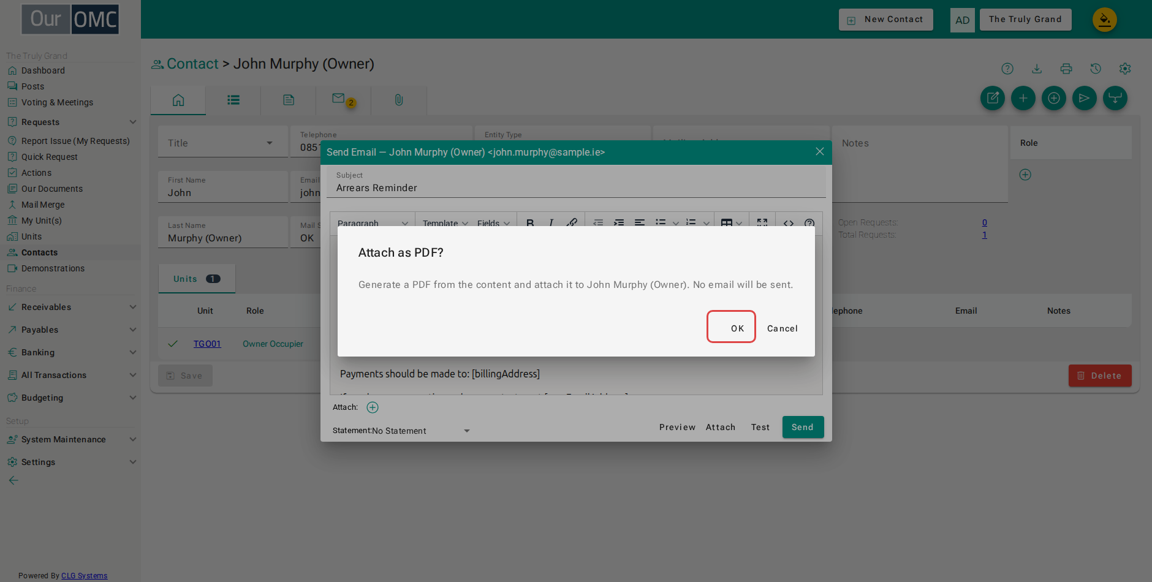Open the CLG Systems link
The height and width of the screenshot is (582, 1152).
pos(85,576)
